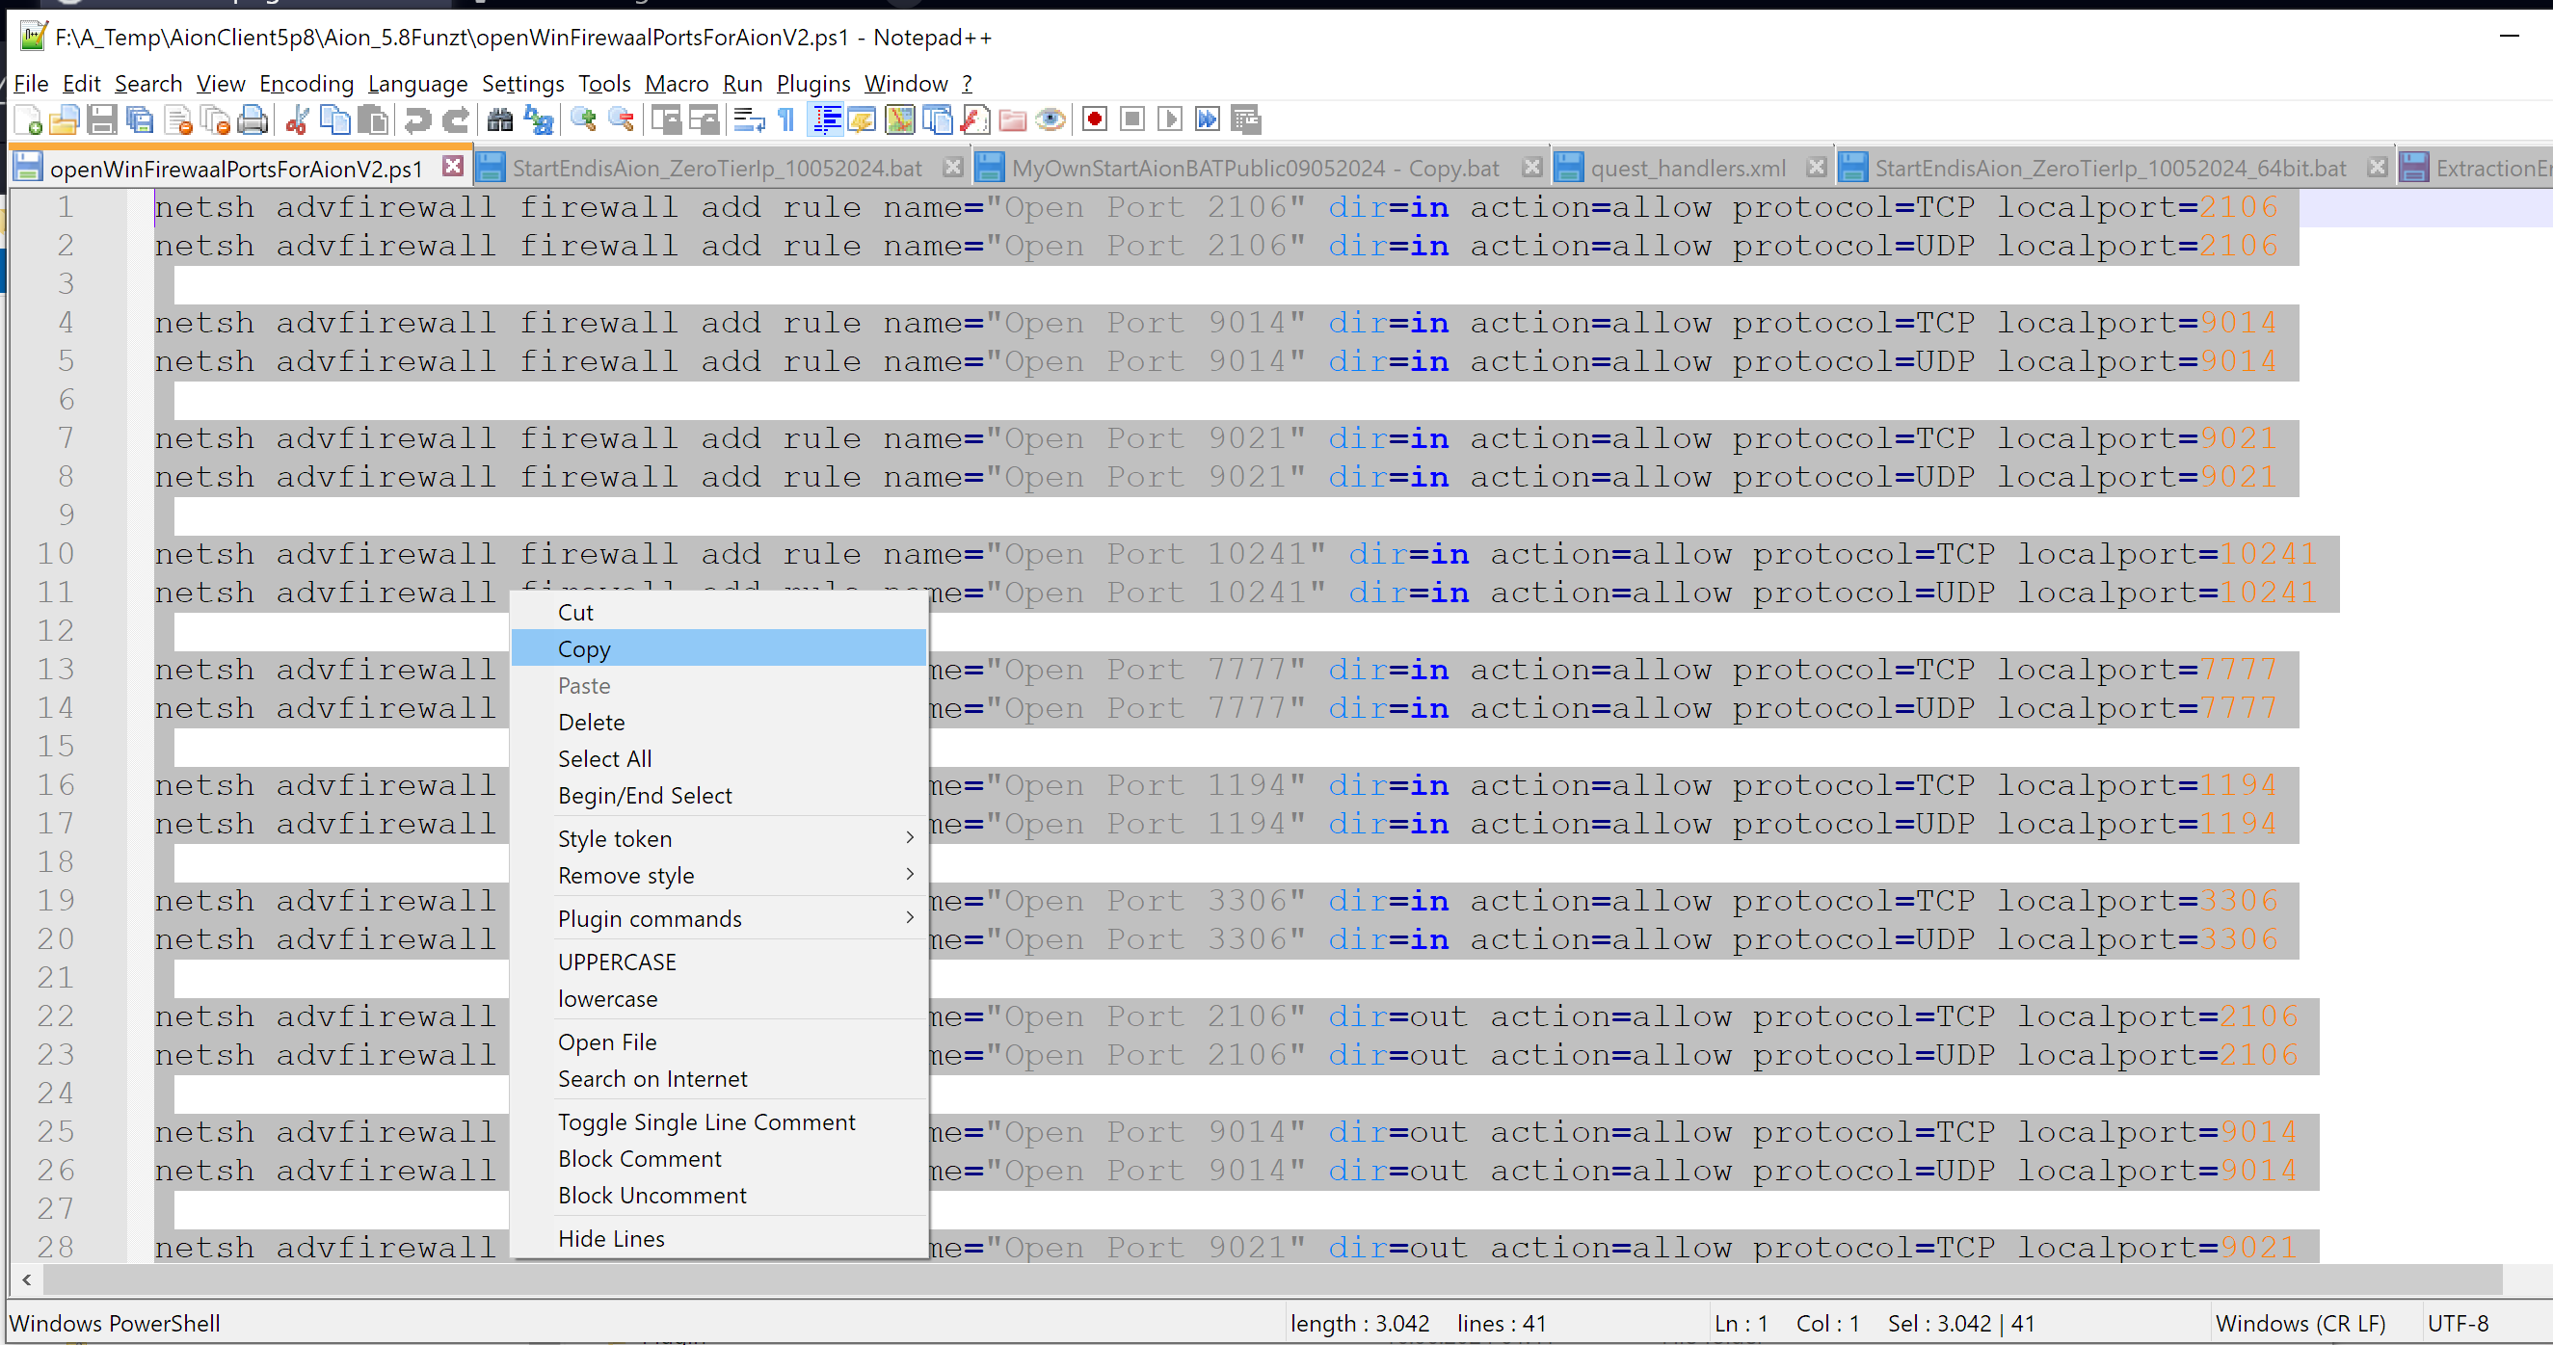Click the Undo toolbar icon
Image resolution: width=2553 pixels, height=1345 pixels.
[418, 119]
